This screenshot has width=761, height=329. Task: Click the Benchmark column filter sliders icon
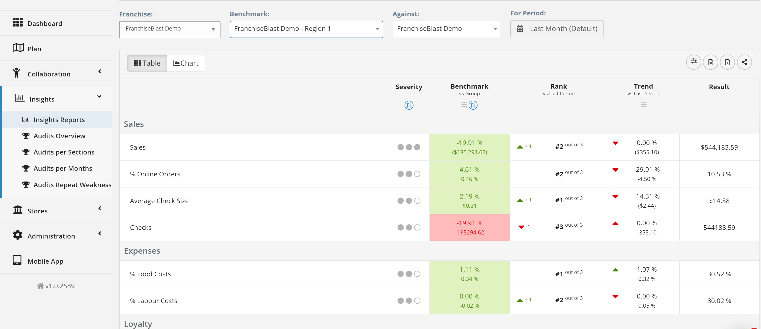pos(464,105)
